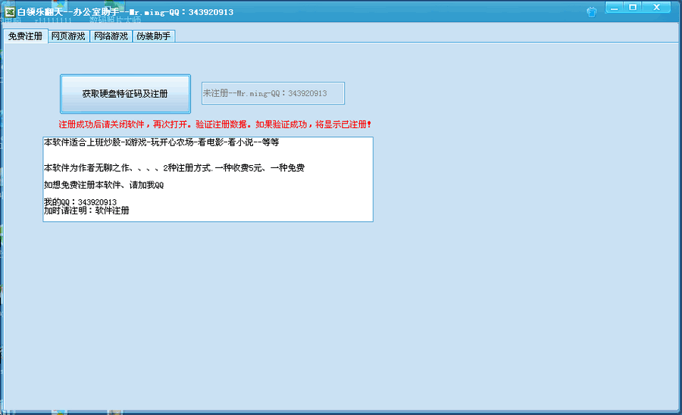Image resolution: width=682 pixels, height=415 pixels.
Task: Click the line 加时请注明：软件注册
Action: coord(86,211)
